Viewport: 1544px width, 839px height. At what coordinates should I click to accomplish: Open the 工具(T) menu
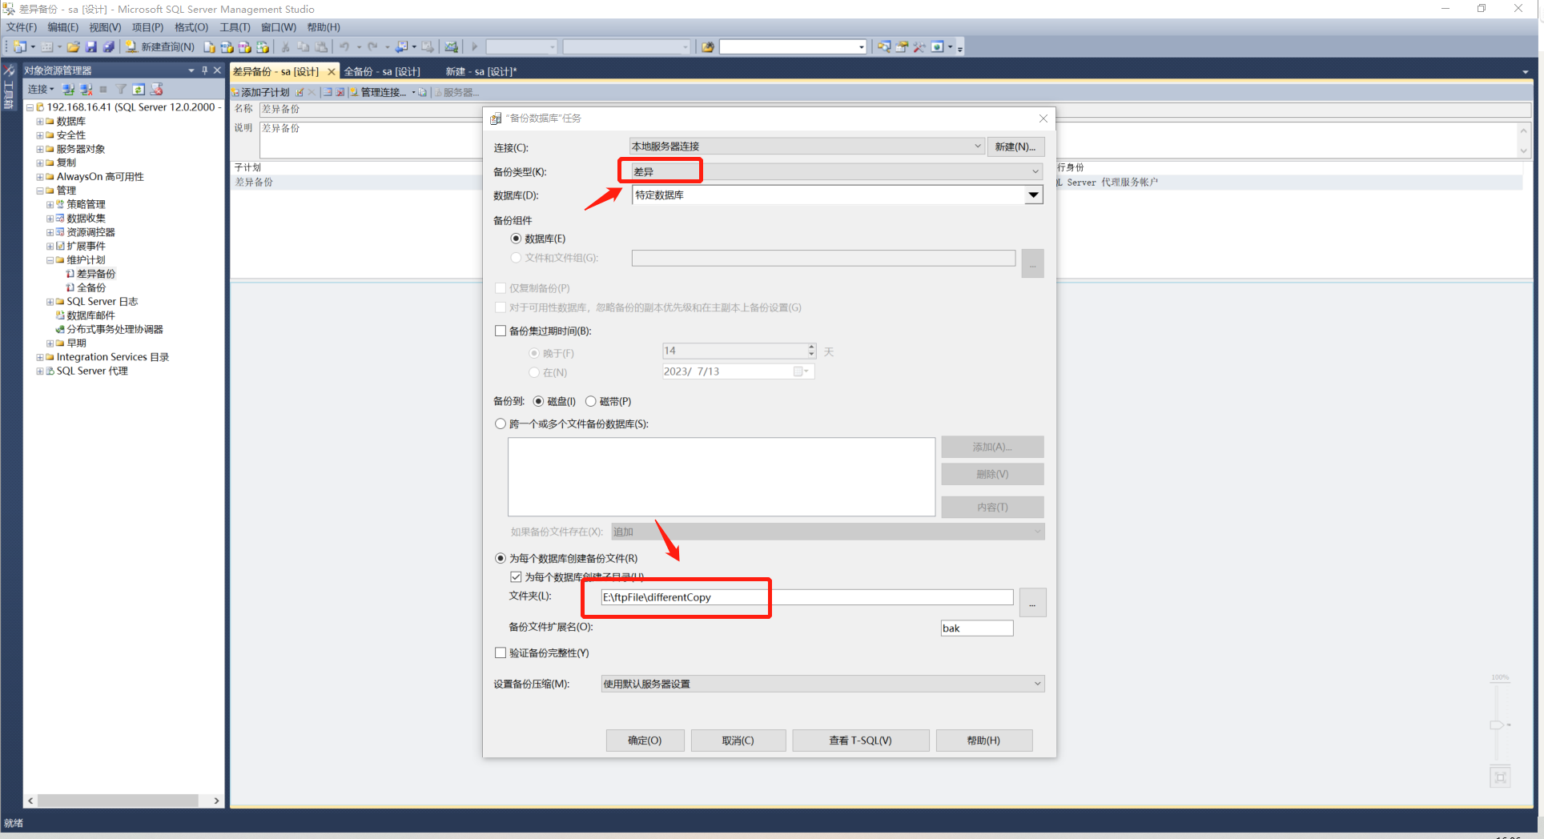235,27
